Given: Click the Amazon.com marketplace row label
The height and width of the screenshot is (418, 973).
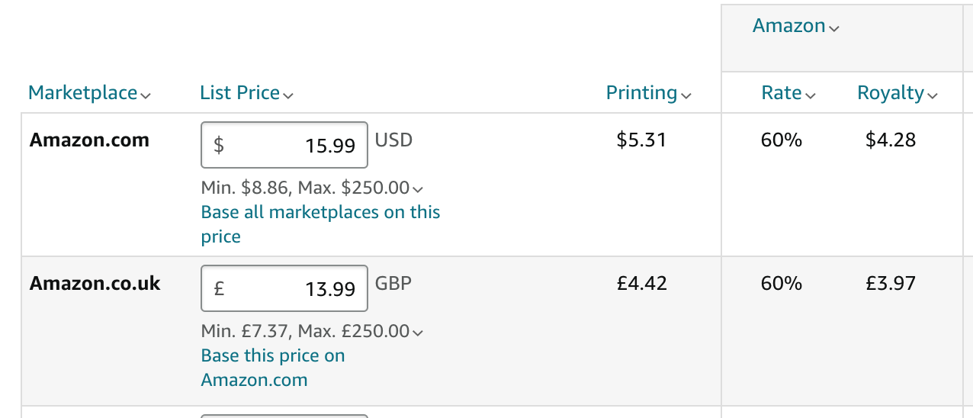Looking at the screenshot, I should pyautogui.click(x=89, y=140).
